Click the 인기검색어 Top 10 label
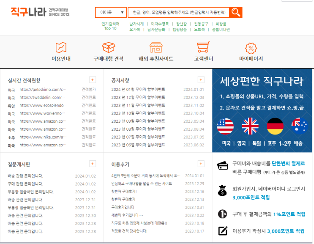The width and height of the screenshot is (314, 244). tap(110, 26)
